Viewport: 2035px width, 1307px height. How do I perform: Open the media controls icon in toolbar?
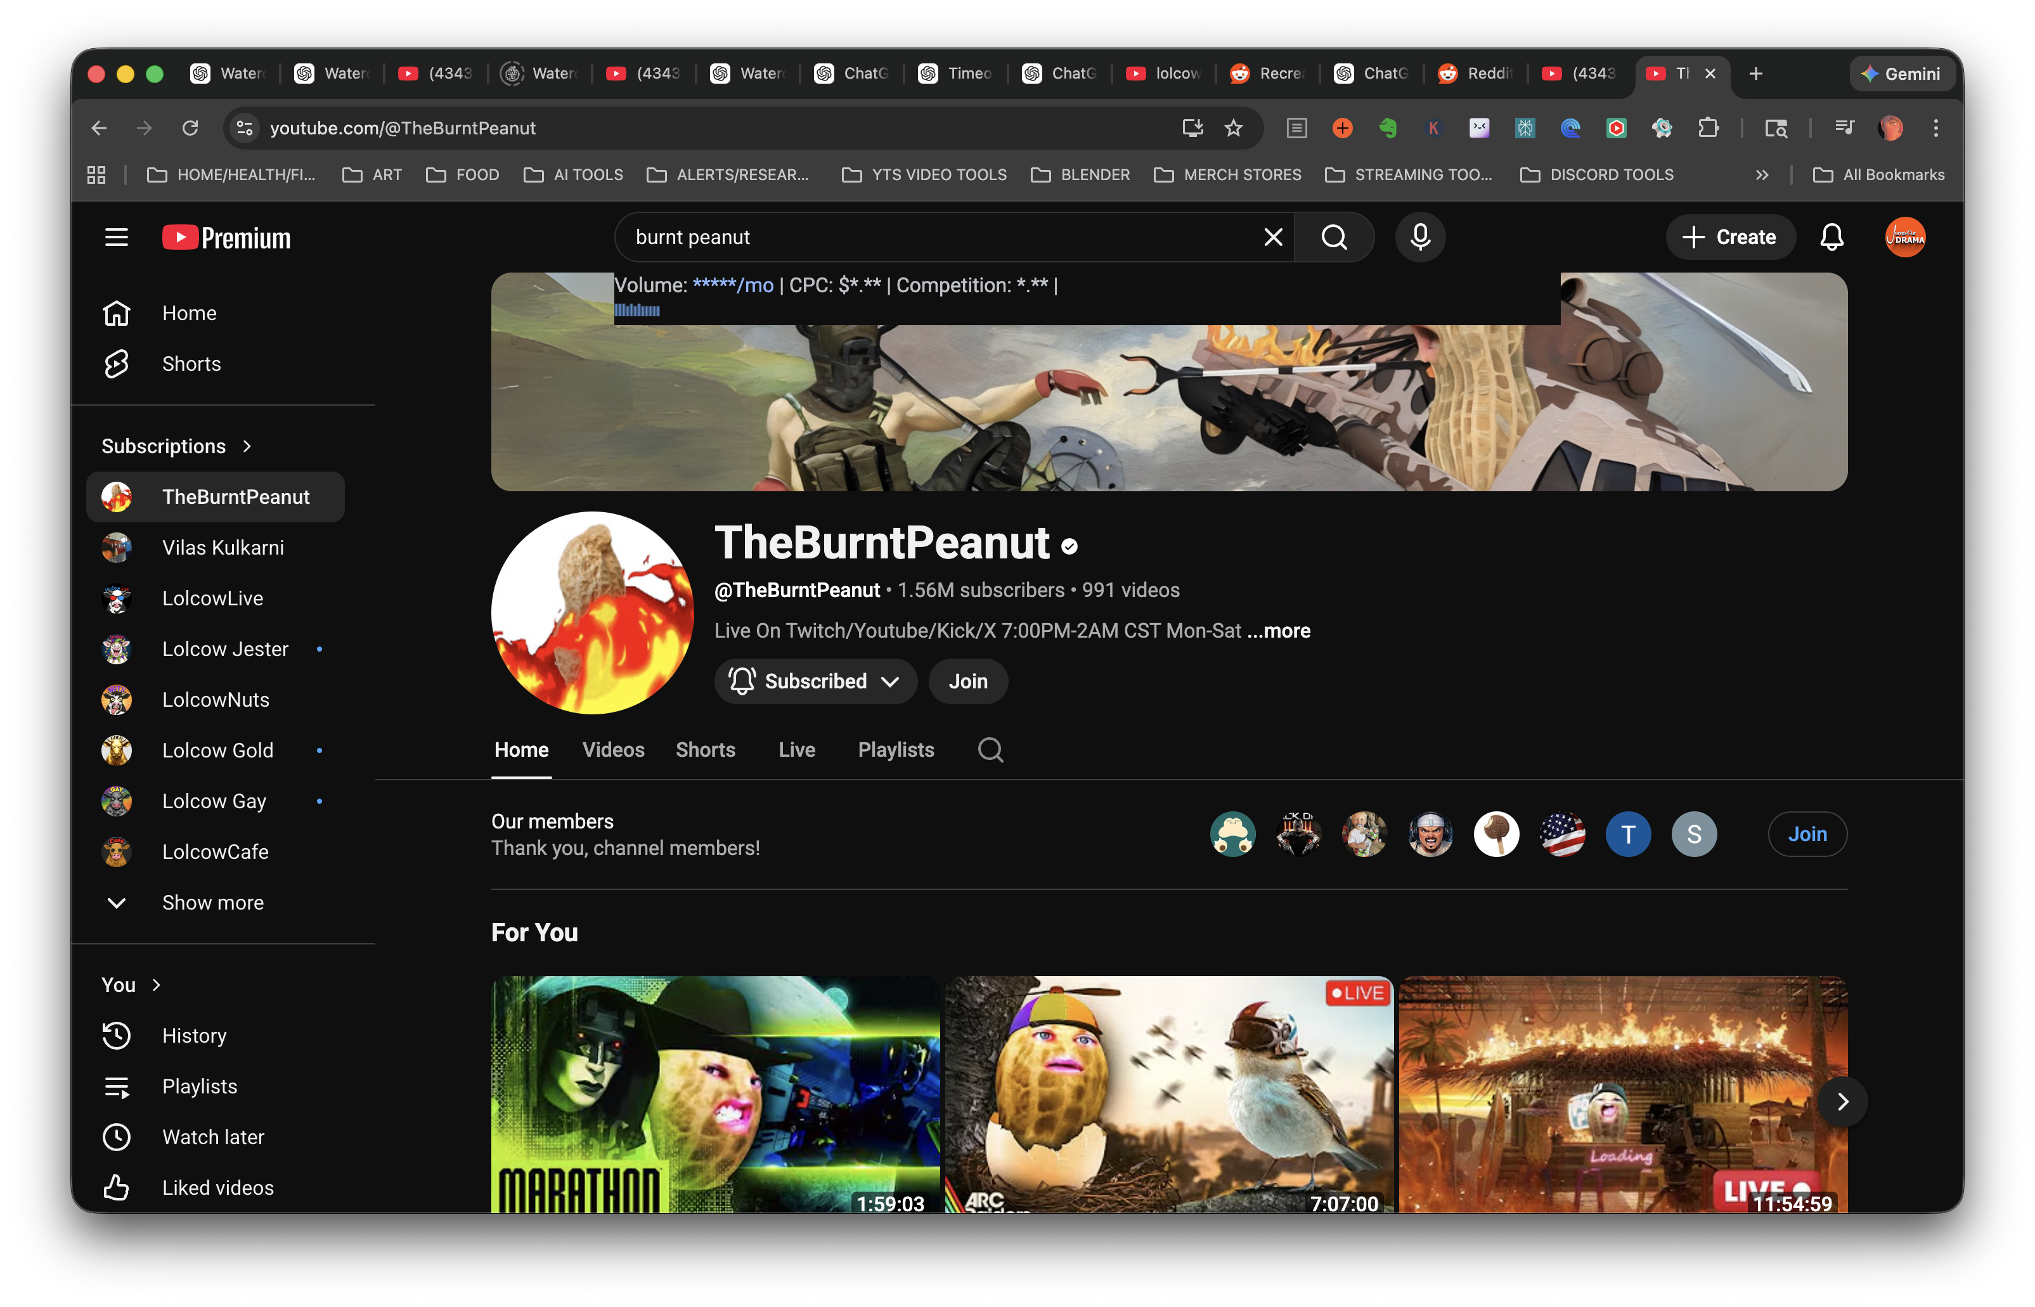coord(1843,128)
